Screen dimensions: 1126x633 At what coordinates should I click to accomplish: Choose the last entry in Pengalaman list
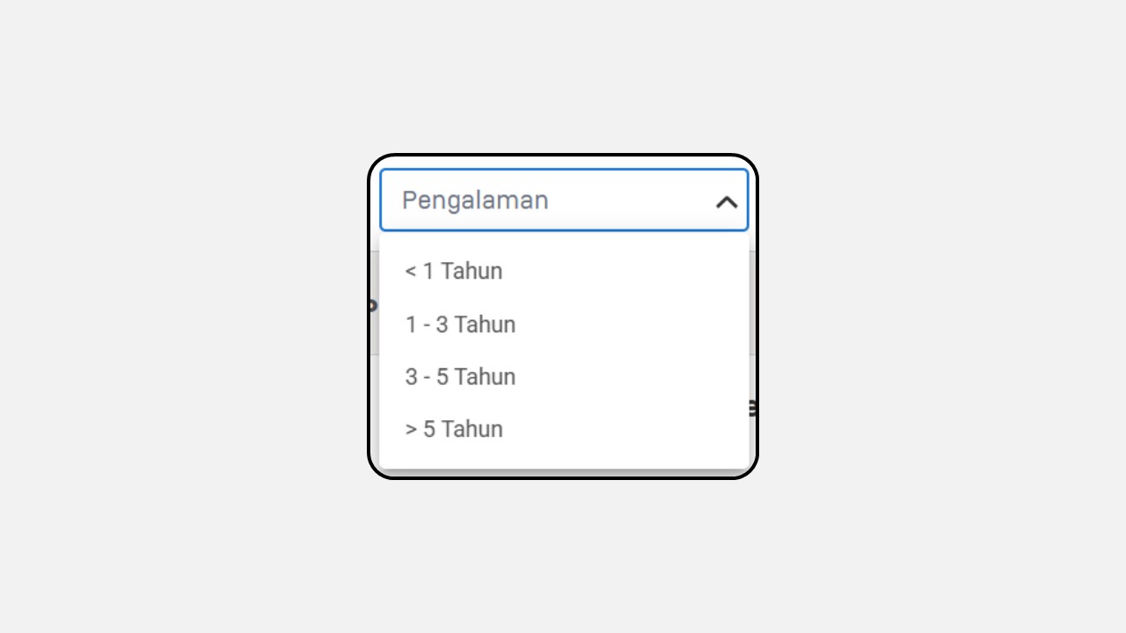(x=564, y=429)
